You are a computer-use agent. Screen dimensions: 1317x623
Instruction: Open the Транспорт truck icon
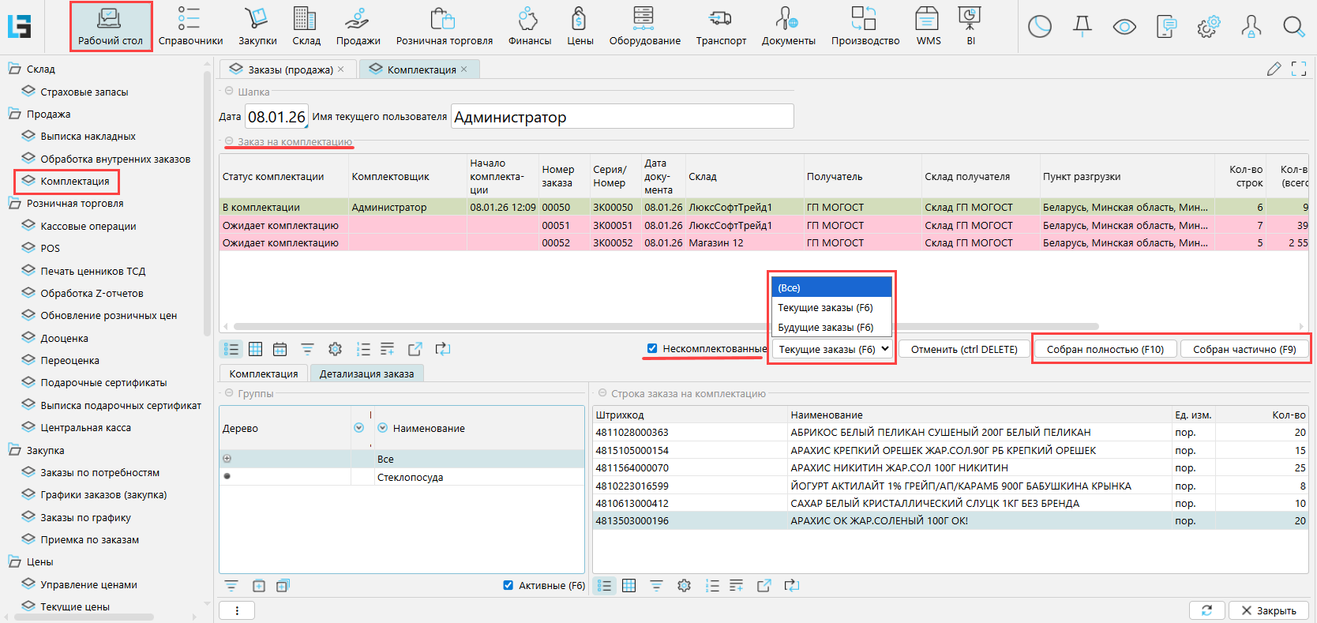[720, 19]
